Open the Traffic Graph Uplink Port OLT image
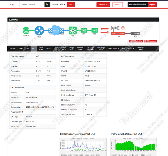The image size is (168, 156). pyautogui.click(x=134, y=147)
